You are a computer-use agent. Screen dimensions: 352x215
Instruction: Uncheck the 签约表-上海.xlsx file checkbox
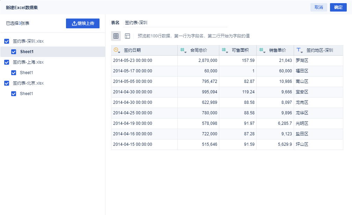[7, 62]
